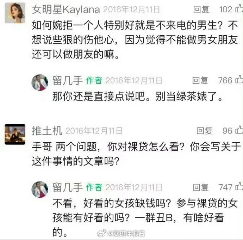Open 推土机 username link
The width and height of the screenshot is (243, 240).
coord(47,131)
